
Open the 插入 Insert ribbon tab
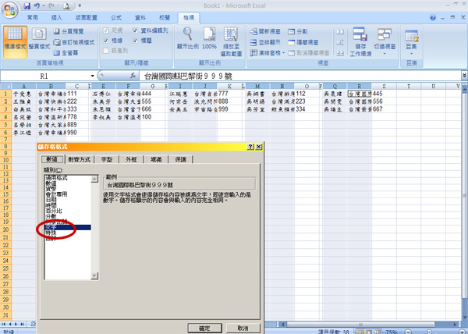coord(56,18)
